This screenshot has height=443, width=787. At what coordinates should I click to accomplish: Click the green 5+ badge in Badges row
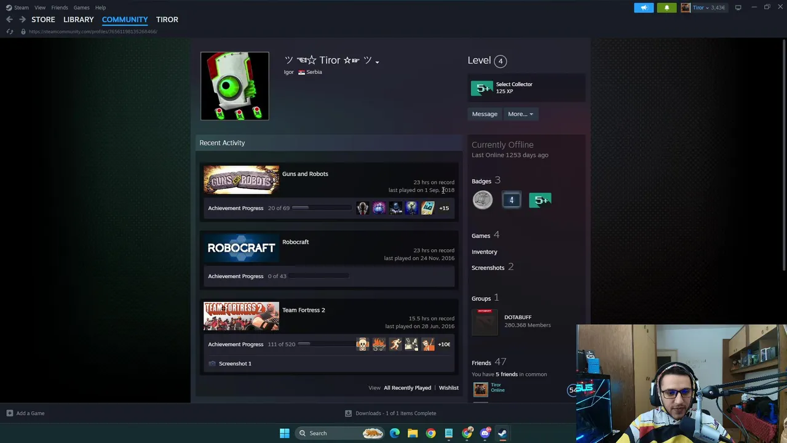540,200
